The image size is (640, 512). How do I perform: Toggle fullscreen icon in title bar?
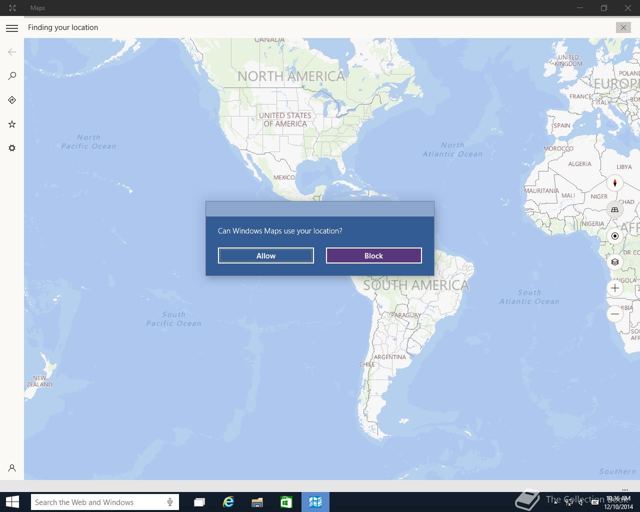click(12, 8)
